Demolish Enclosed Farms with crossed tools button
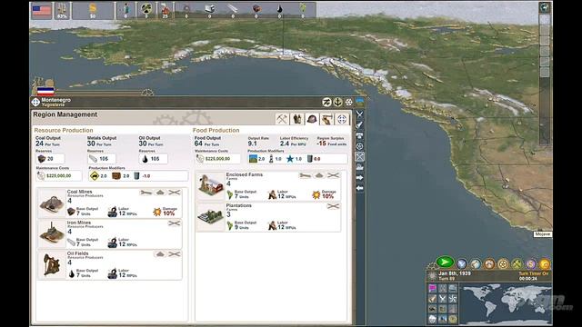The height and width of the screenshot is (327, 582). [334, 175]
